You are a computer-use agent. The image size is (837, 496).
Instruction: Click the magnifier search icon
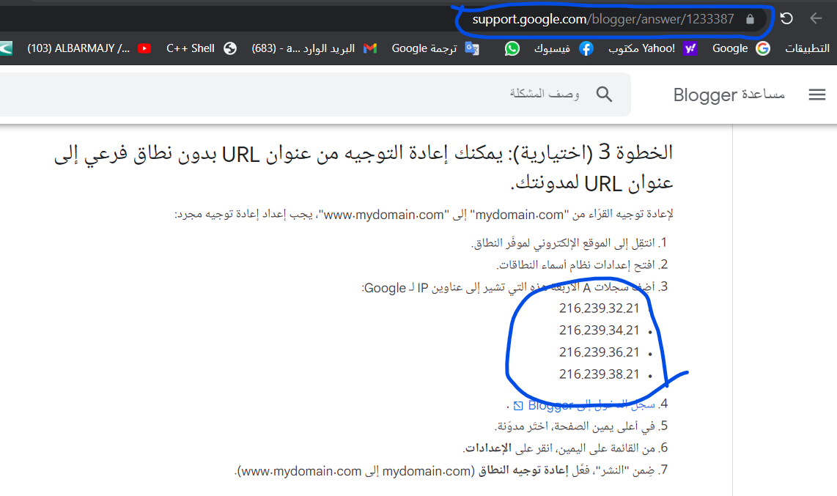(604, 95)
